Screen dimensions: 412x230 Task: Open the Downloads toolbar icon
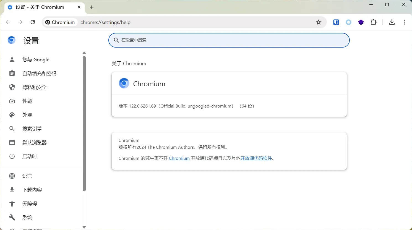coord(392,22)
